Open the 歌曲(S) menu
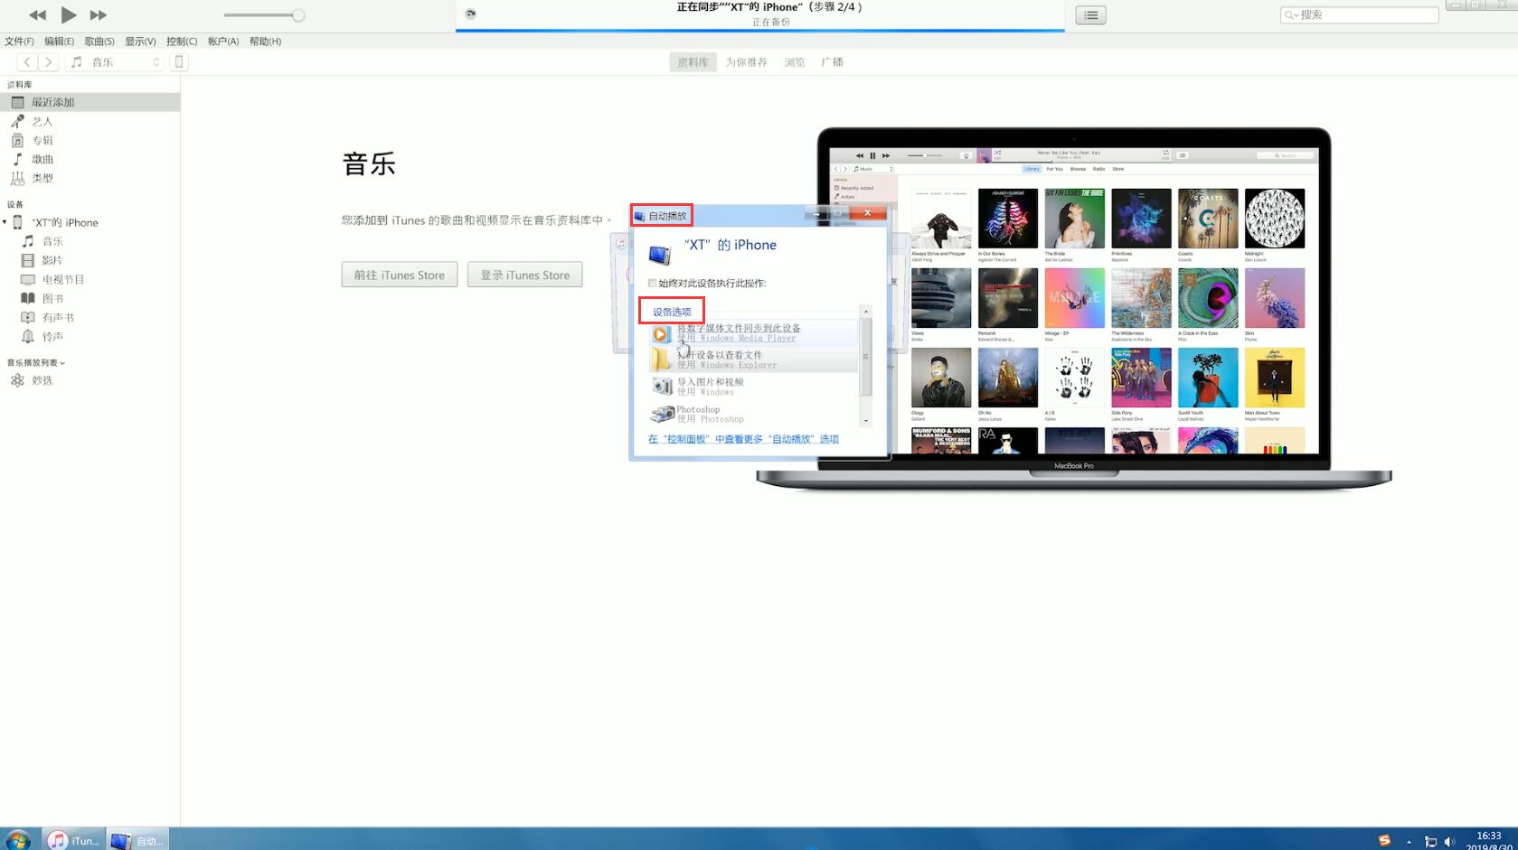The image size is (1518, 850). pos(99,42)
